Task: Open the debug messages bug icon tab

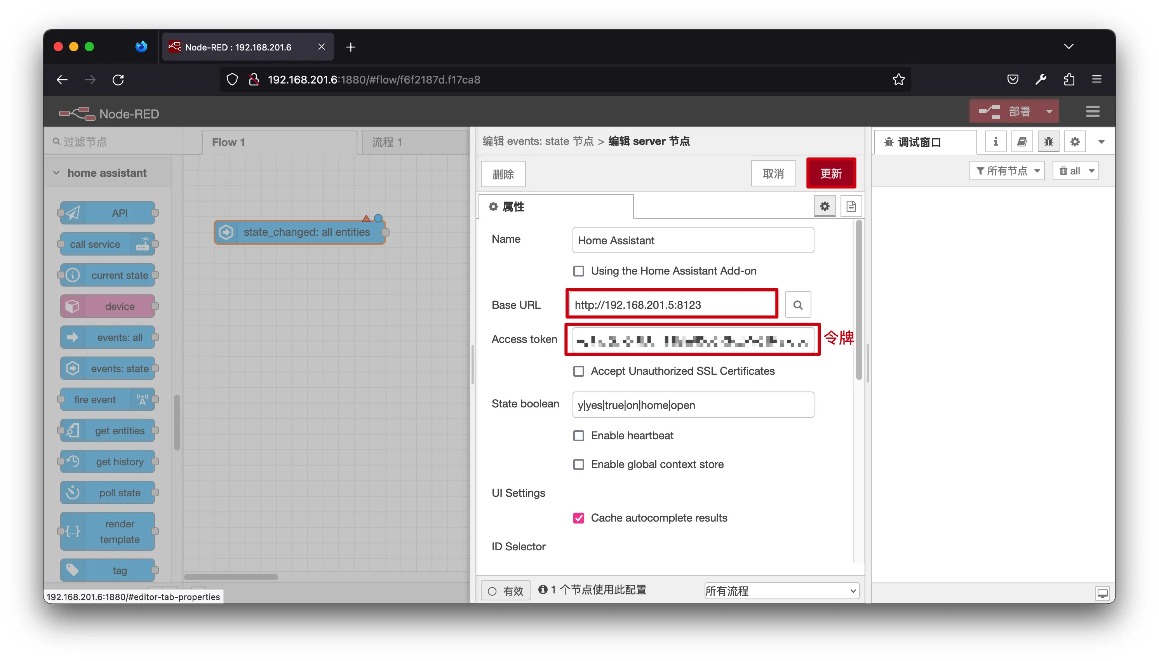Action: pos(1048,142)
